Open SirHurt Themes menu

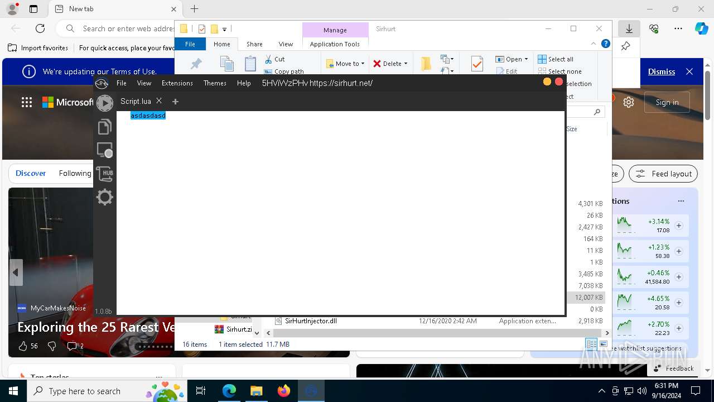pyautogui.click(x=215, y=83)
